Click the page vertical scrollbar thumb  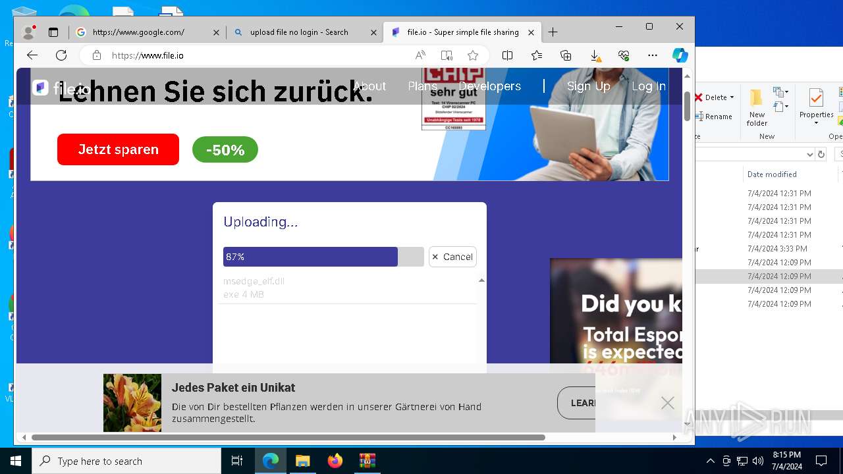[x=687, y=105]
